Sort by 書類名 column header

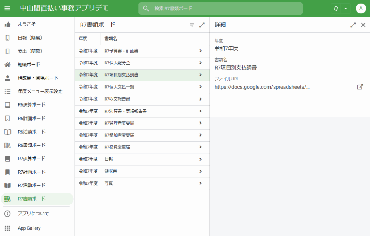111,39
